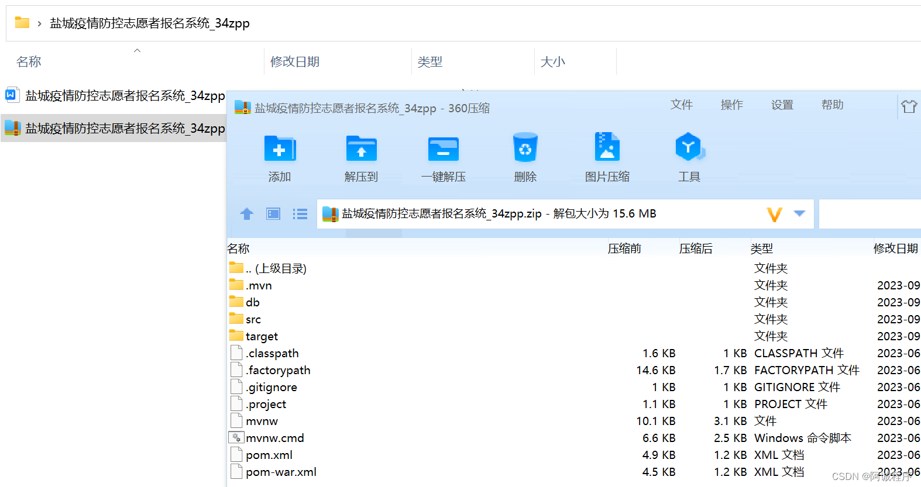The height and width of the screenshot is (487, 921).
Task: Sort the archive list by 压缩后
Action: click(x=696, y=248)
